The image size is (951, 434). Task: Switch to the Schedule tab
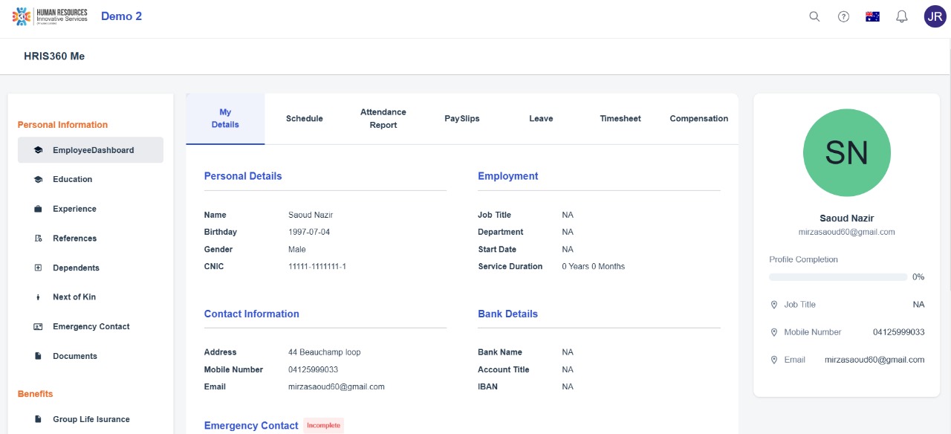click(305, 119)
